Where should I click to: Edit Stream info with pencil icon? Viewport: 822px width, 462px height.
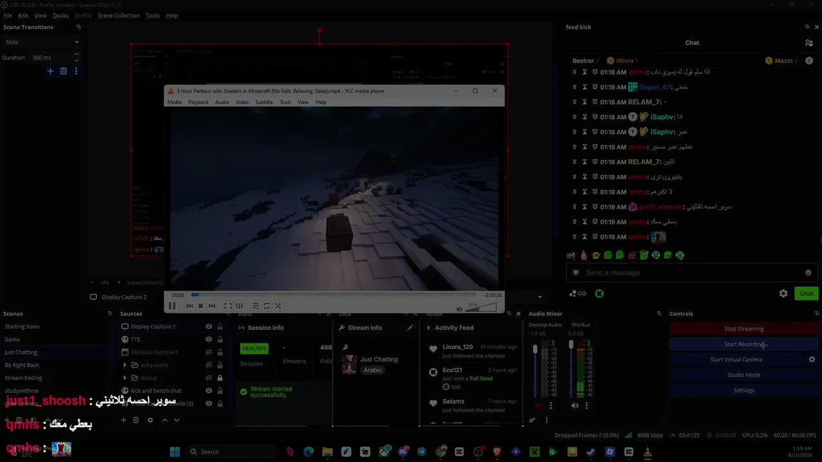pos(410,328)
